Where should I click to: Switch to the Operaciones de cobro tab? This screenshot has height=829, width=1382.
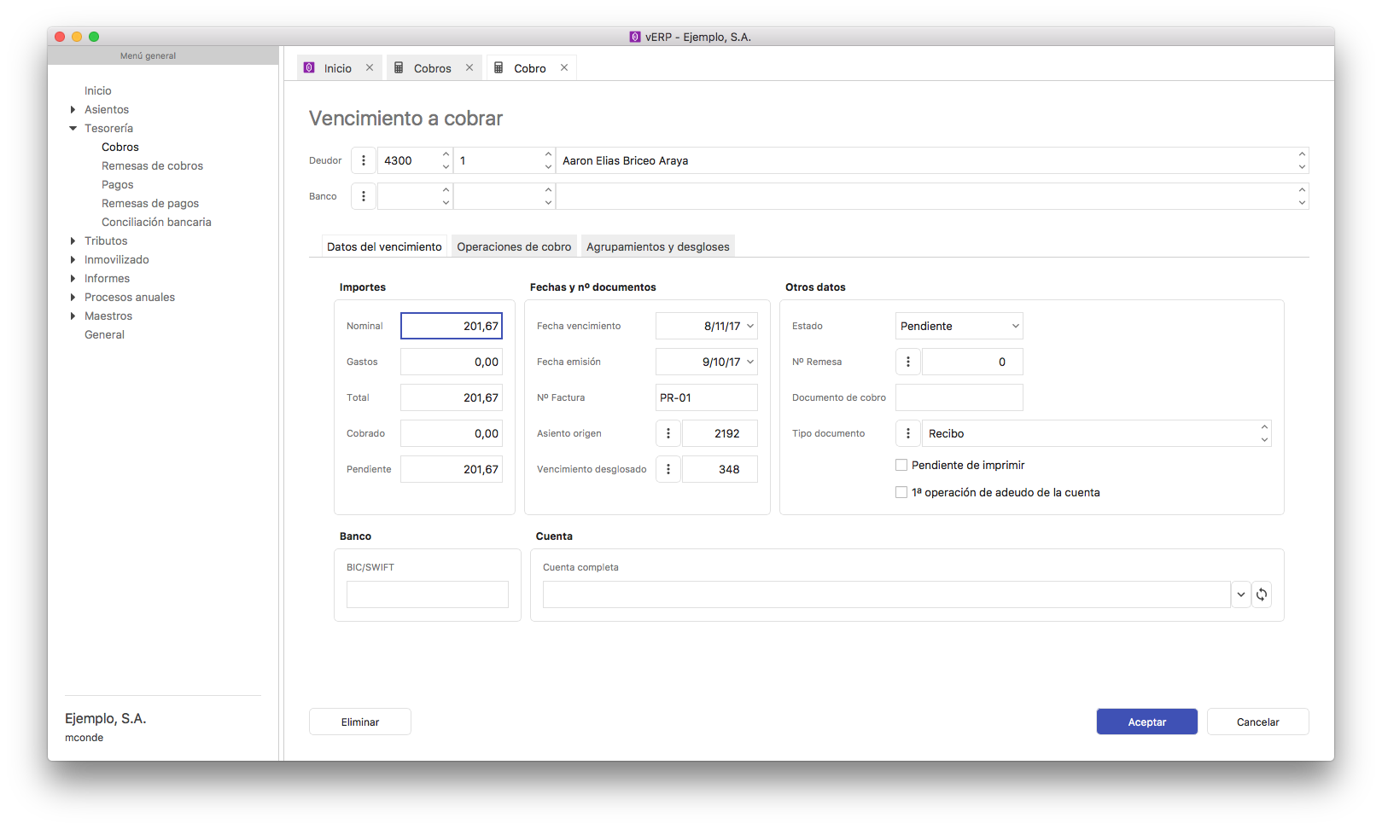click(514, 246)
